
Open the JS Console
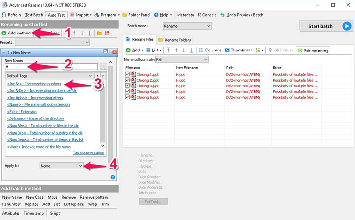[207, 15]
